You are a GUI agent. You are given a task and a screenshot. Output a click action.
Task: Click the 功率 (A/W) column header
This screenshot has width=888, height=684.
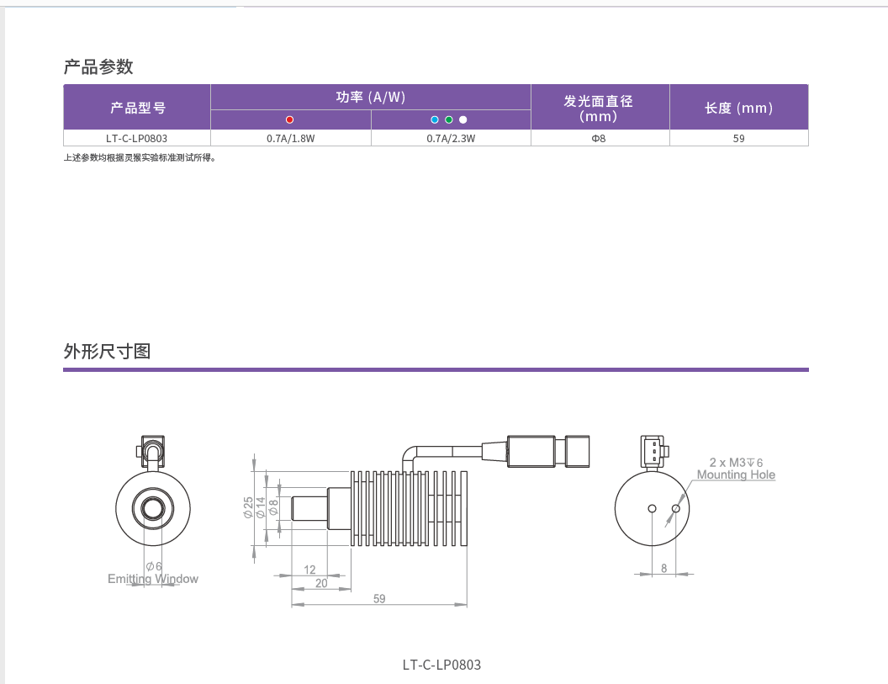(370, 97)
